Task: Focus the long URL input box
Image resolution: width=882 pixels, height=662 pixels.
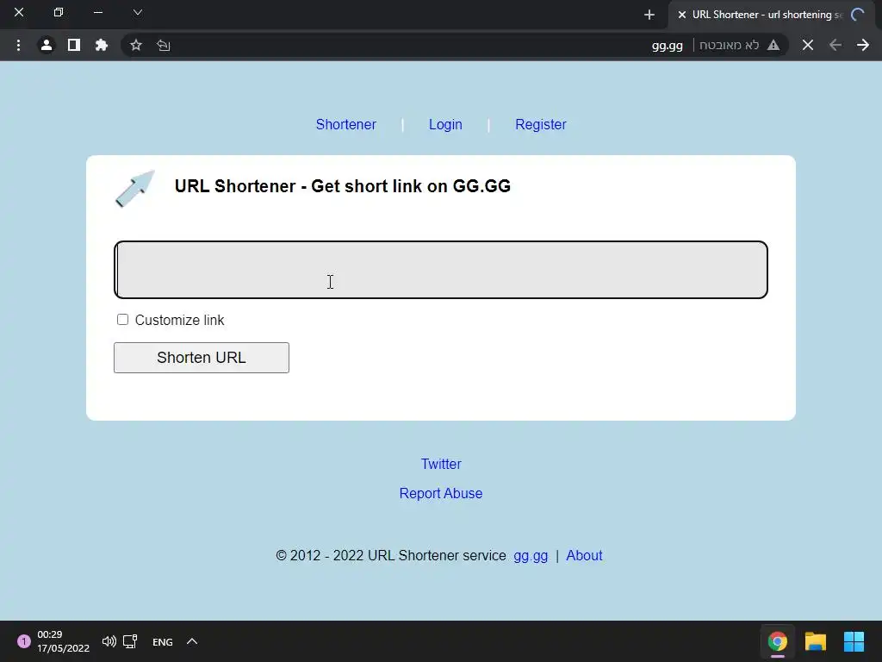Action: pos(441,270)
